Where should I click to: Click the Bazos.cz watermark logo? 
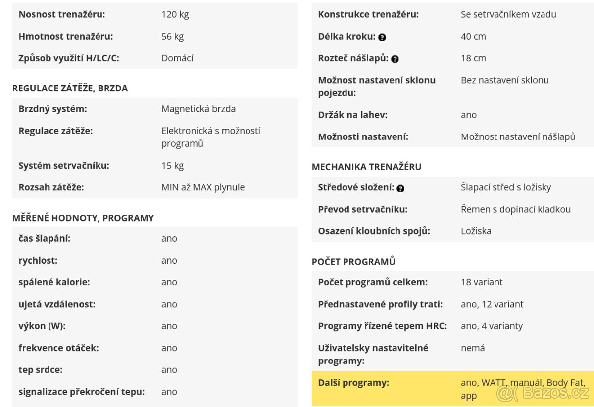coord(543,394)
